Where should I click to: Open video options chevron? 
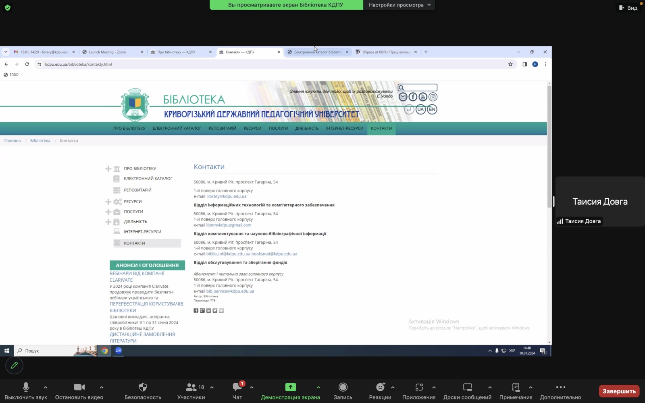pyautogui.click(x=102, y=387)
